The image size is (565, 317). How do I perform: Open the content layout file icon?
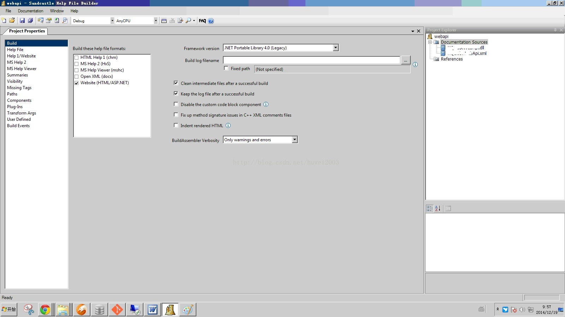point(57,21)
